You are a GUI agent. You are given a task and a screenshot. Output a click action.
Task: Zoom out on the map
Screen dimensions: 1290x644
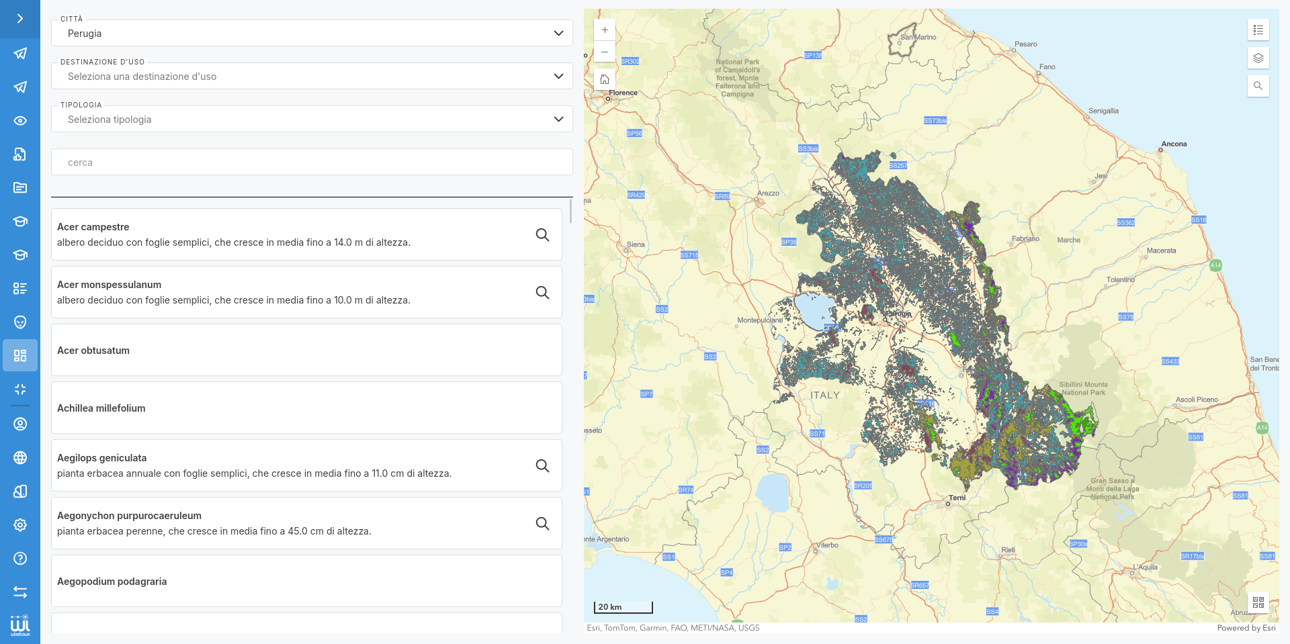[605, 52]
